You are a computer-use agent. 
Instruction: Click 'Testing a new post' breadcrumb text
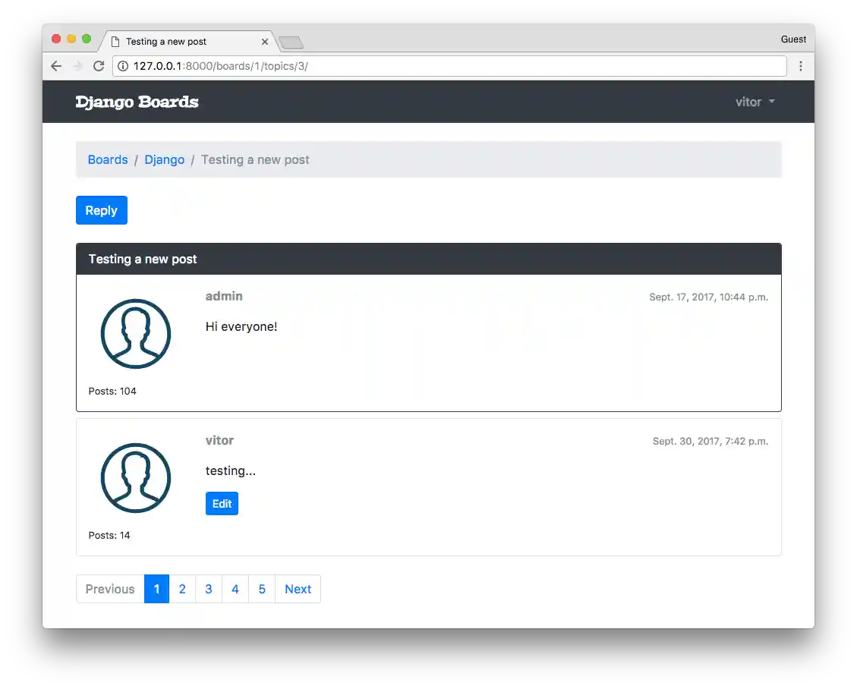coord(255,159)
